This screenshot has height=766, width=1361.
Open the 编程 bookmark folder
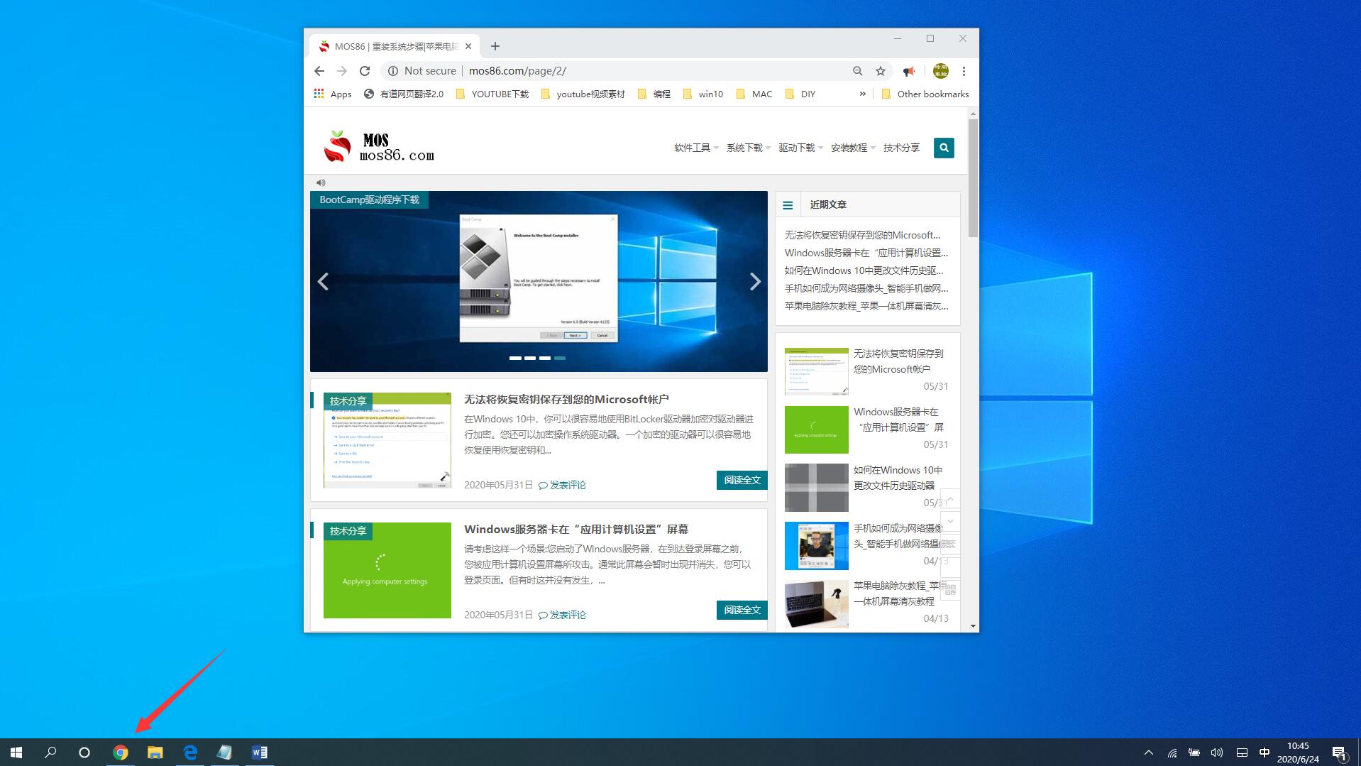(x=654, y=94)
